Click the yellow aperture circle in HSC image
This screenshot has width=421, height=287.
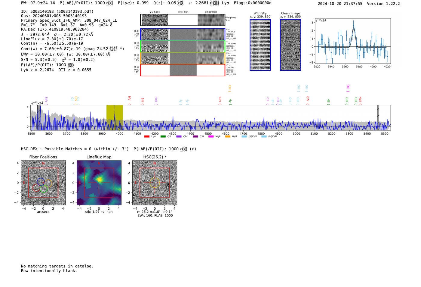point(155,183)
